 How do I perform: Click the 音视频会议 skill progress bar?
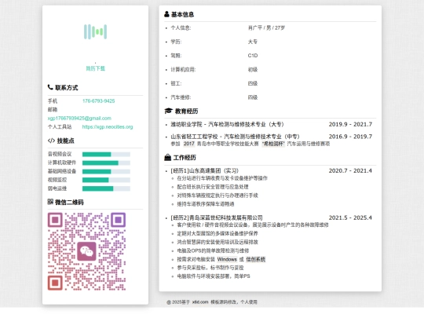pos(106,154)
